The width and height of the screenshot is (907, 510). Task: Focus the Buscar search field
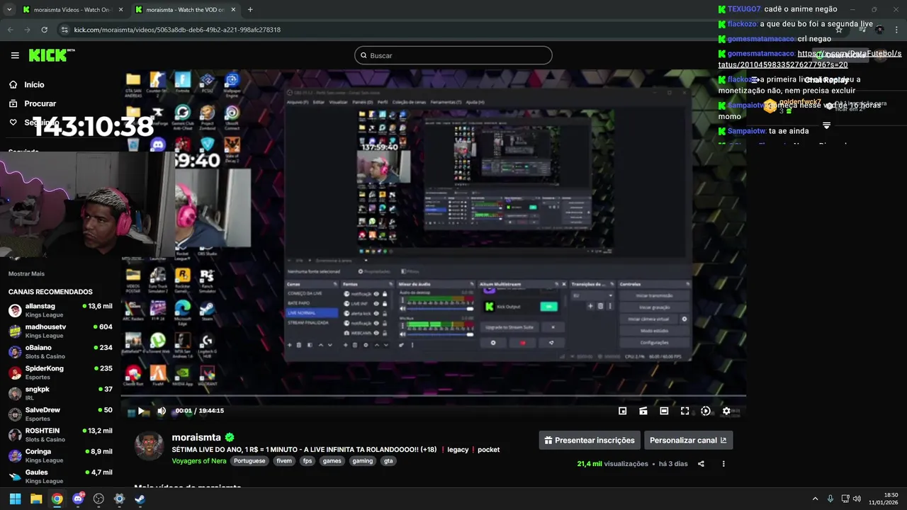(453, 55)
